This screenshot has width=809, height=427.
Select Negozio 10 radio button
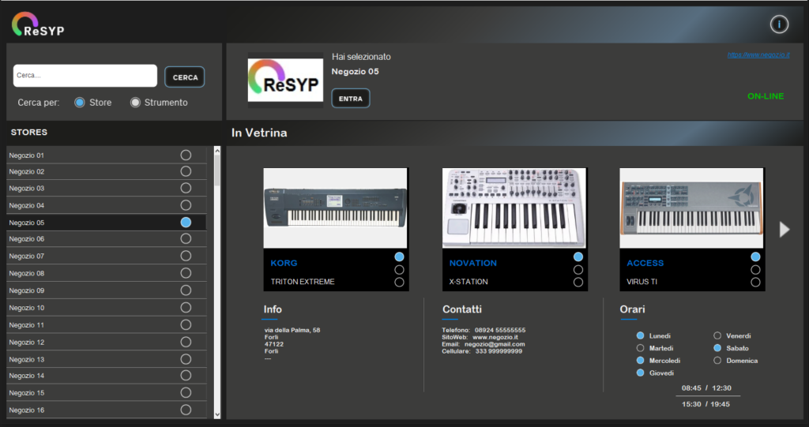(186, 307)
